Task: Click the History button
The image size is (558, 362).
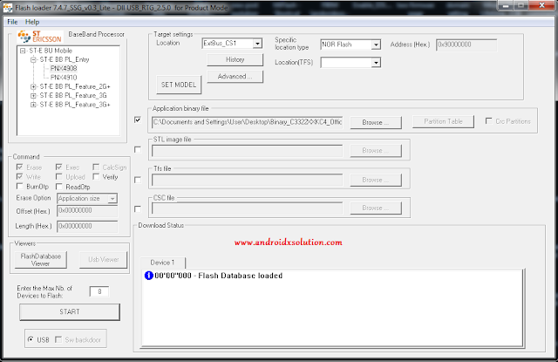Action: point(235,59)
